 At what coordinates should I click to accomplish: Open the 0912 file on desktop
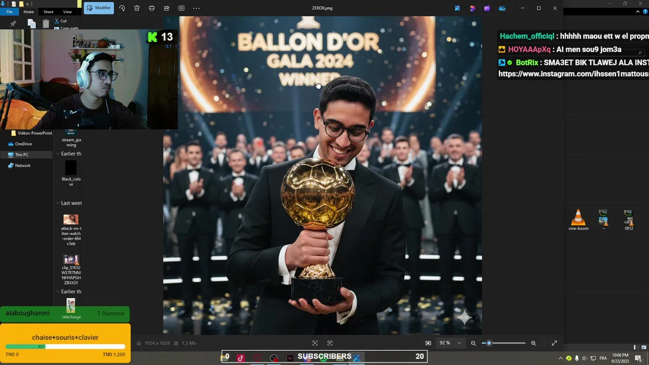629,220
